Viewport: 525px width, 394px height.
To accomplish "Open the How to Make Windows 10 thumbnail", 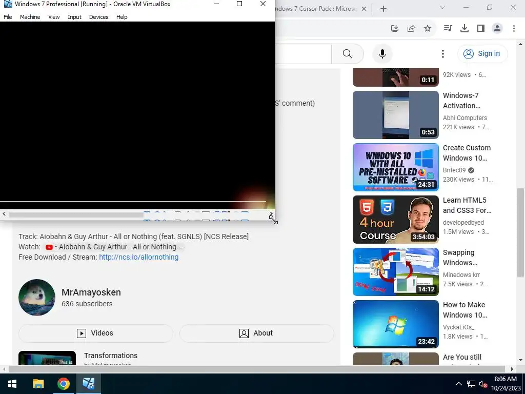I will [x=396, y=324].
